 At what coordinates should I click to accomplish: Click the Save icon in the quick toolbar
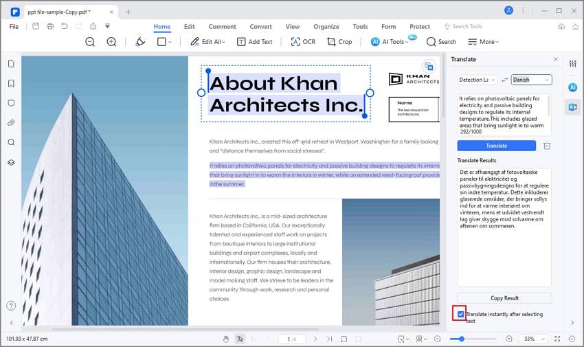[36, 26]
